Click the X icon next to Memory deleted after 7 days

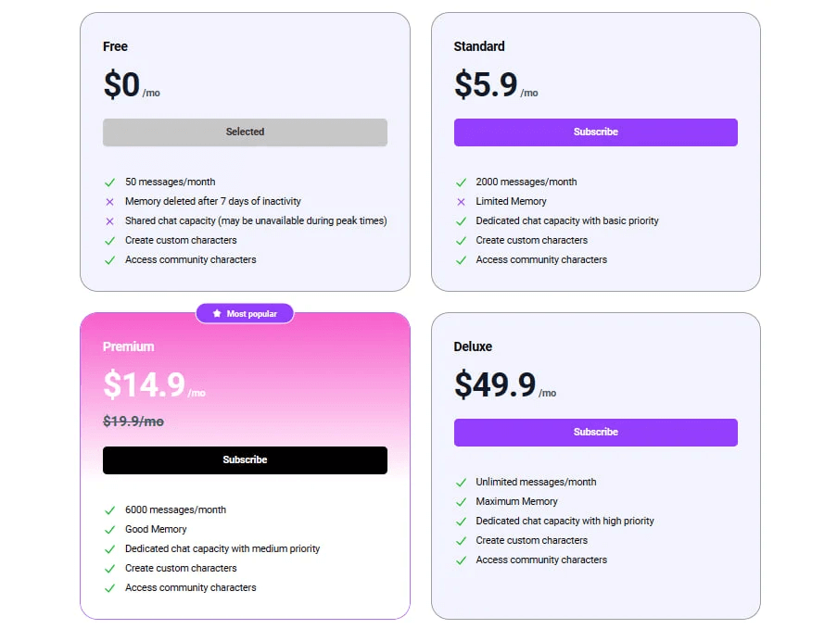110,201
